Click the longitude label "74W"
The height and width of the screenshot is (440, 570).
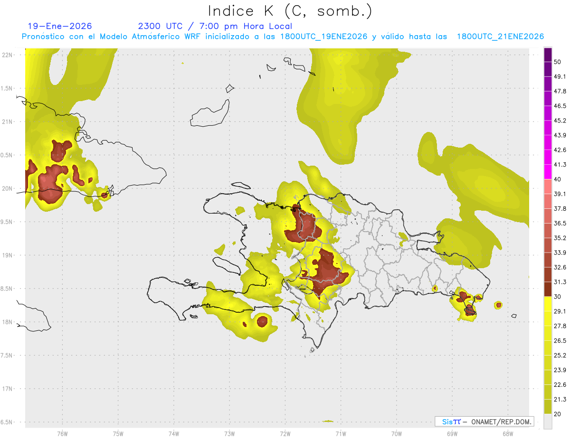click(173, 434)
